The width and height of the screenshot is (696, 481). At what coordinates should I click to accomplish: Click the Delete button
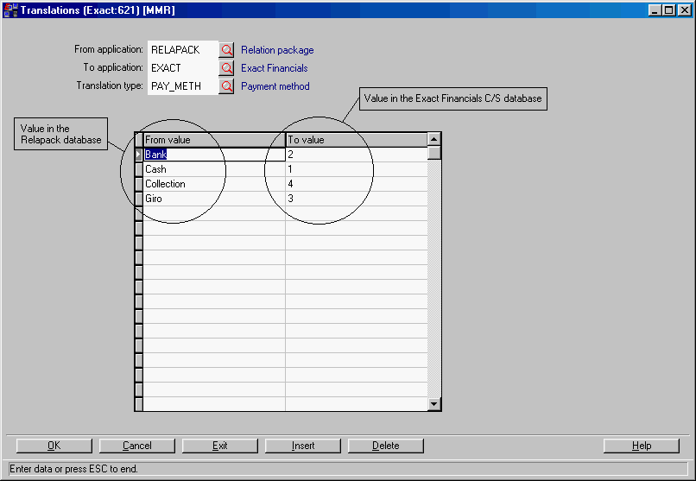pyautogui.click(x=386, y=446)
